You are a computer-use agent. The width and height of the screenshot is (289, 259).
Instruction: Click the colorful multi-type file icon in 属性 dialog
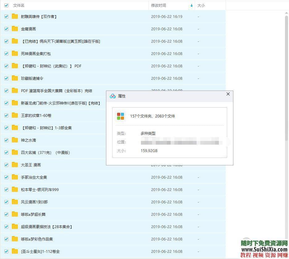click(121, 116)
